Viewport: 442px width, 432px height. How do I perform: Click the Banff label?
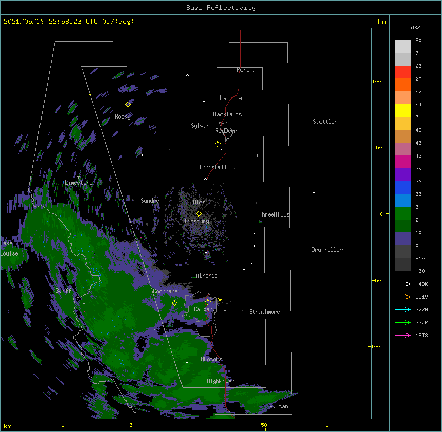pos(64,291)
